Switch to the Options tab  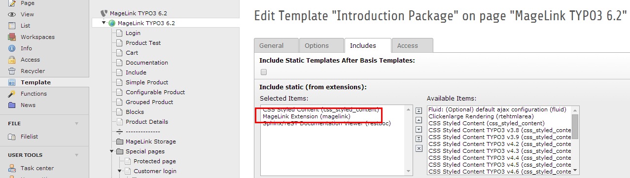coord(321,45)
